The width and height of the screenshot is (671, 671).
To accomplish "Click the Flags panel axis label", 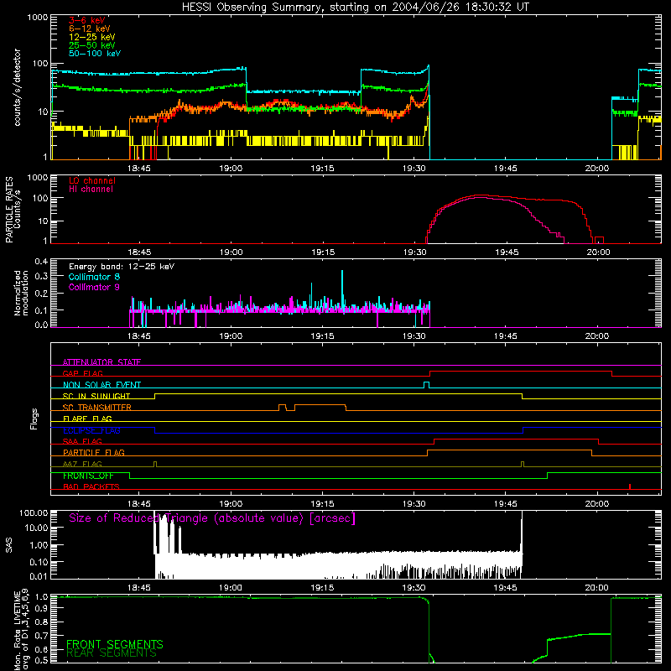I will click(34, 419).
